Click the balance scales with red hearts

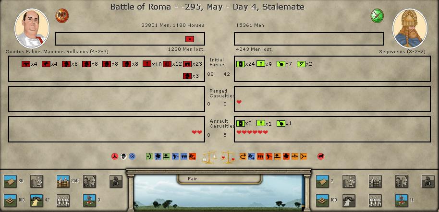point(227,157)
